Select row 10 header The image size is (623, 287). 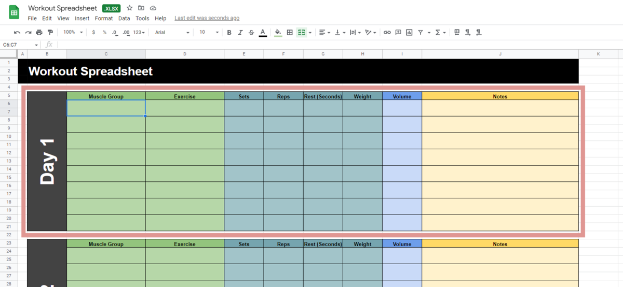tap(9, 136)
